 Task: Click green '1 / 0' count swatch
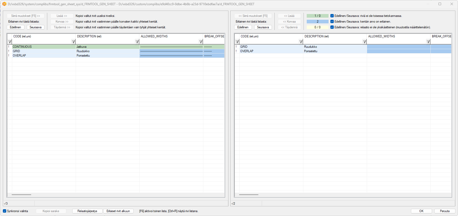[317, 16]
